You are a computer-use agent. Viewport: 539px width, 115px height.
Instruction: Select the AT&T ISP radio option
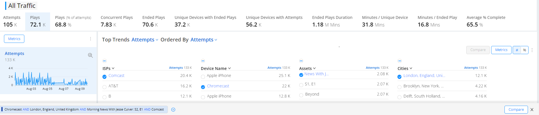(x=104, y=87)
